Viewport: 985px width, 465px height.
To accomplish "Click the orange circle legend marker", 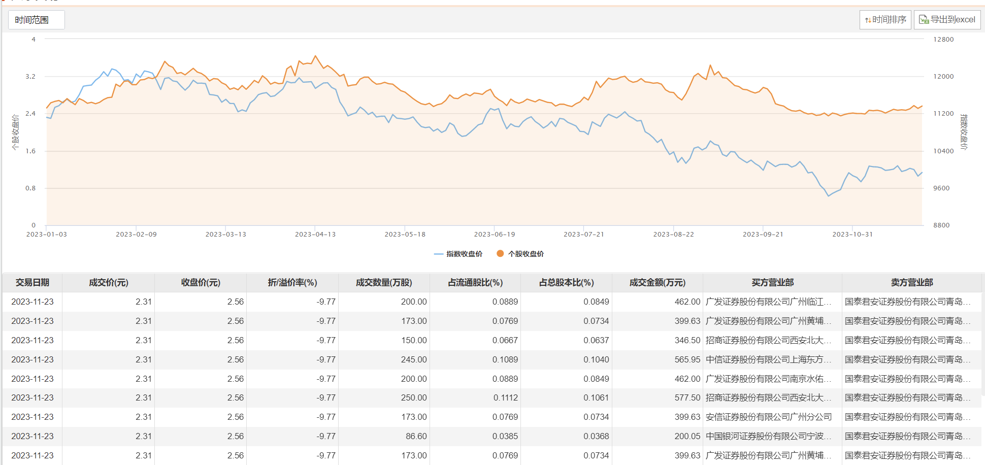I will (x=500, y=254).
